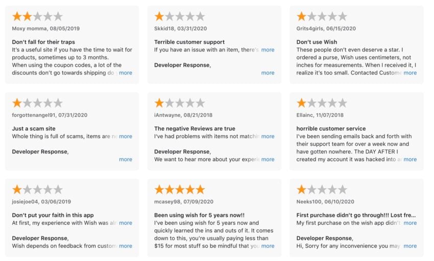Show more of 'We want to hear more' response
434x261 pixels.
point(268,160)
